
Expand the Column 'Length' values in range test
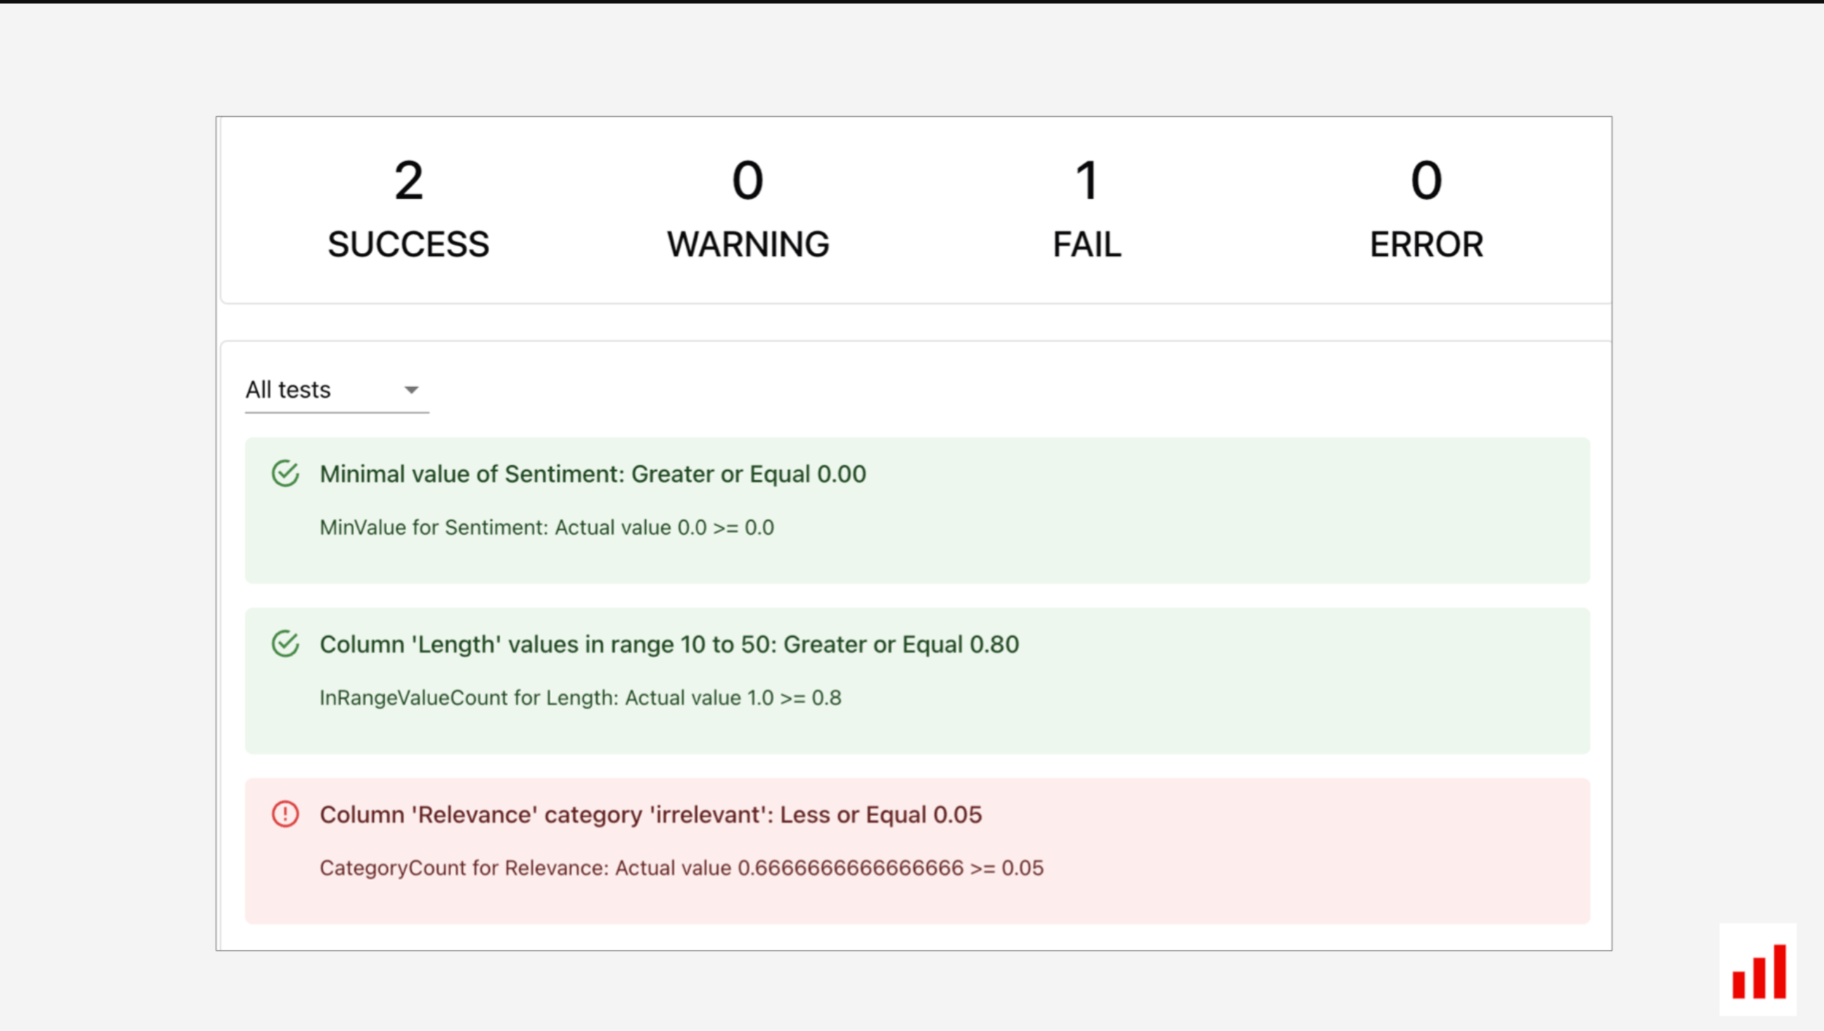[x=669, y=644]
